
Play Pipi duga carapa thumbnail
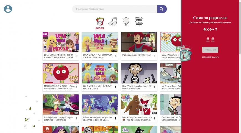pyautogui.click(x=139, y=42)
